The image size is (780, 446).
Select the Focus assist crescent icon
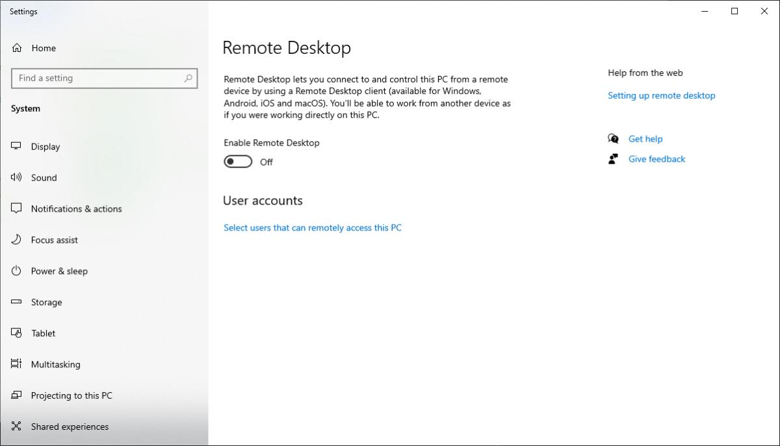point(16,240)
